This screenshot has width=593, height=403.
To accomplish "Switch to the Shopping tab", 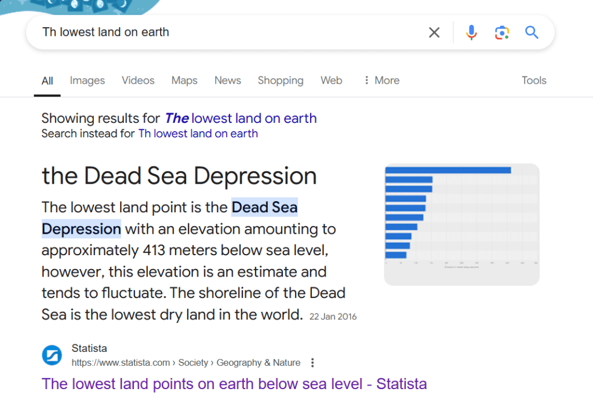I will 280,81.
